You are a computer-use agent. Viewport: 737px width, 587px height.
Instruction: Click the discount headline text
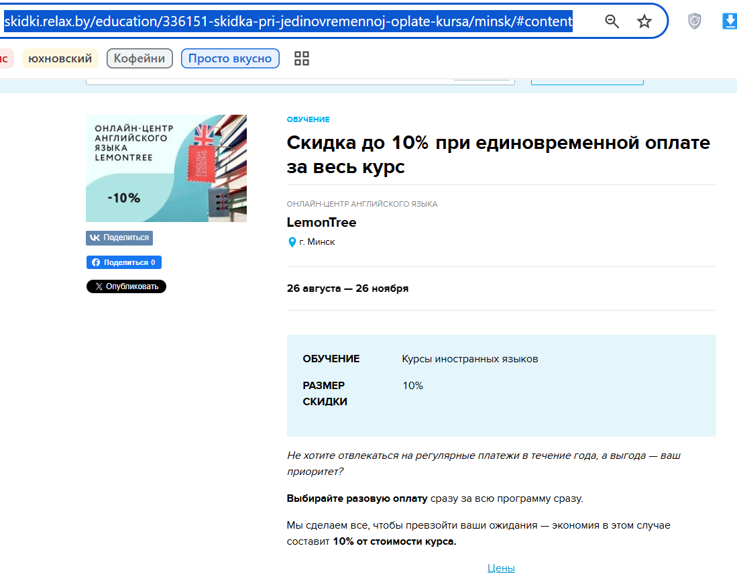point(498,154)
